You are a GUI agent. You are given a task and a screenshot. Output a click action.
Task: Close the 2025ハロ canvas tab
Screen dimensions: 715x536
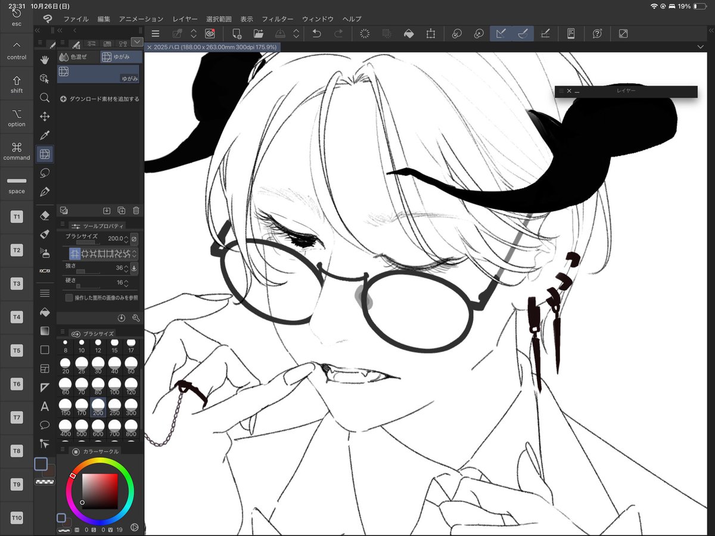tap(149, 47)
